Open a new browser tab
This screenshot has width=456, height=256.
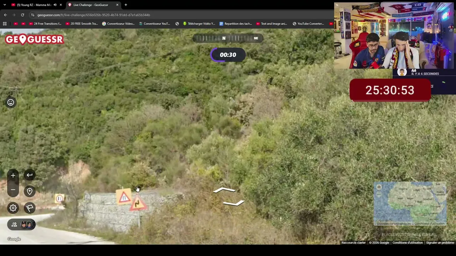point(126,5)
